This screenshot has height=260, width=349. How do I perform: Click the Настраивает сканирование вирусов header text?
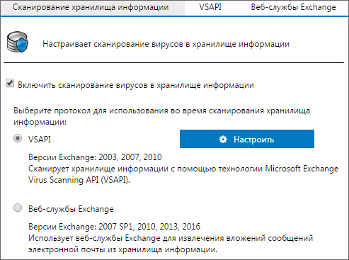[x=166, y=44]
